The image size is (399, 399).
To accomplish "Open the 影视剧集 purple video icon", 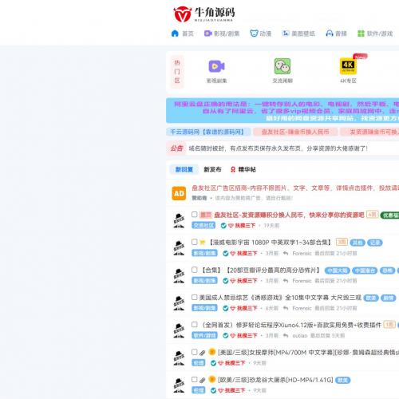I will [216, 66].
